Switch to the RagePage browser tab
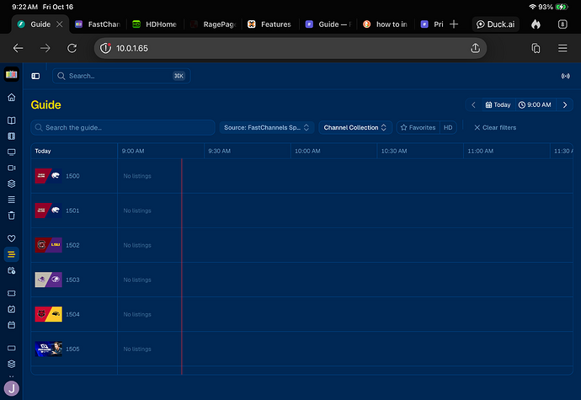Screen dimensions: 581x400 pos(213,24)
